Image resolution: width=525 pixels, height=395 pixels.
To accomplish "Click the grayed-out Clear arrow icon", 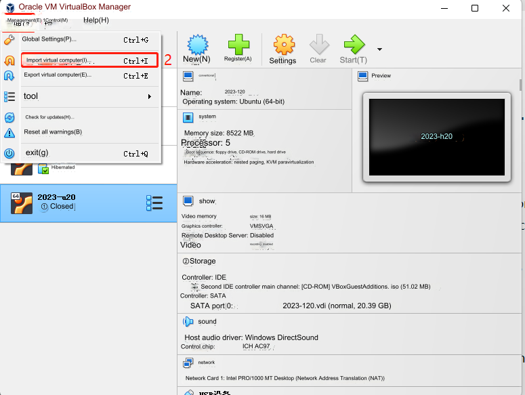I will 318,45.
